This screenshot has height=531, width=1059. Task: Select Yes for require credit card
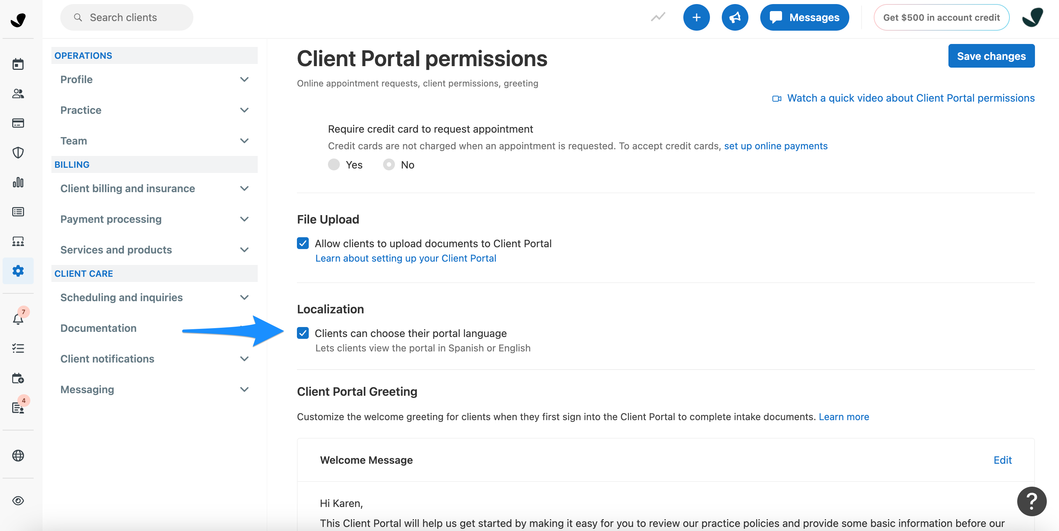click(x=334, y=165)
